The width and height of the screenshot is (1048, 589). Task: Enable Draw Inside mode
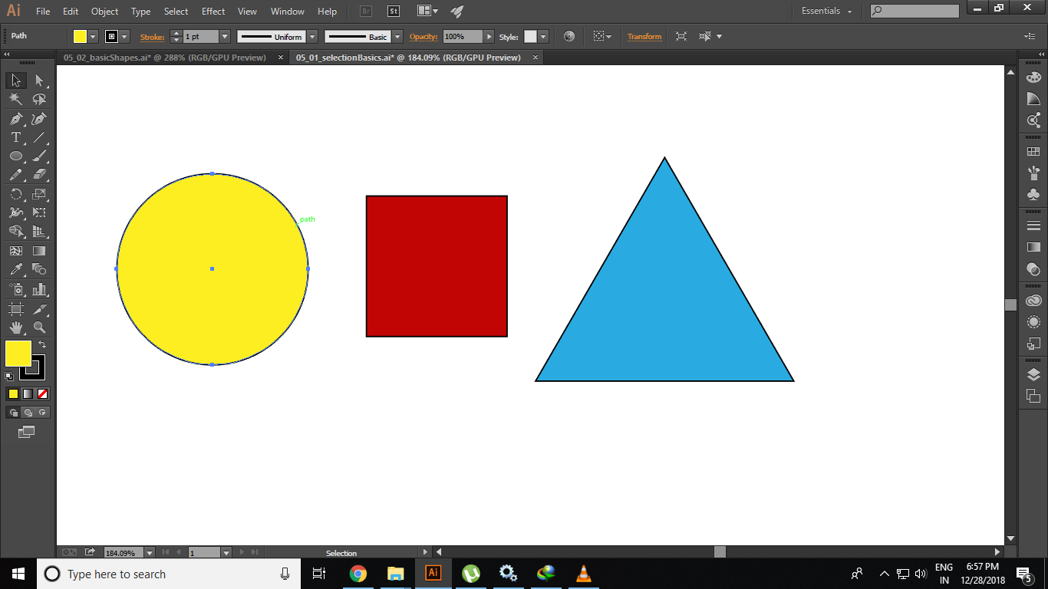42,412
